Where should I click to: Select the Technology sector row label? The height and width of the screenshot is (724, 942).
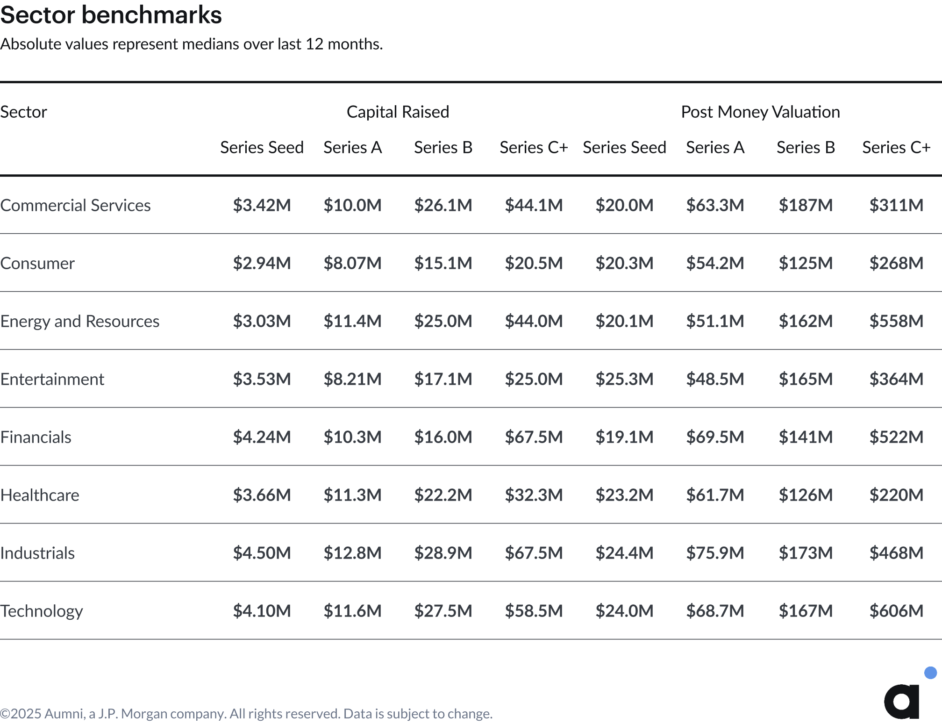coord(42,611)
